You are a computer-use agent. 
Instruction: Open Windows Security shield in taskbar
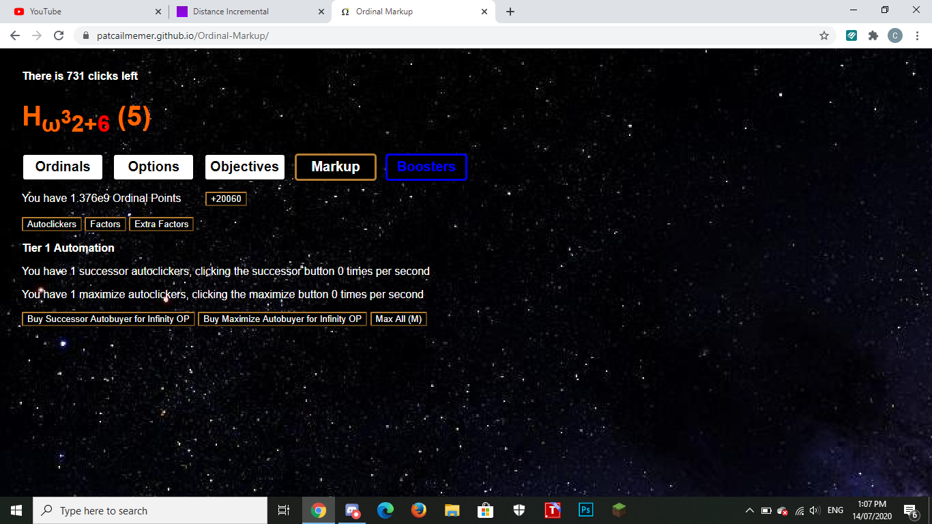coord(519,510)
